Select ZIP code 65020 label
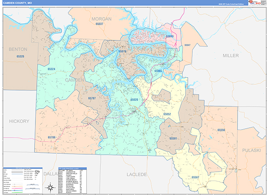Viewport: 269px width, 195px height. [134, 100]
